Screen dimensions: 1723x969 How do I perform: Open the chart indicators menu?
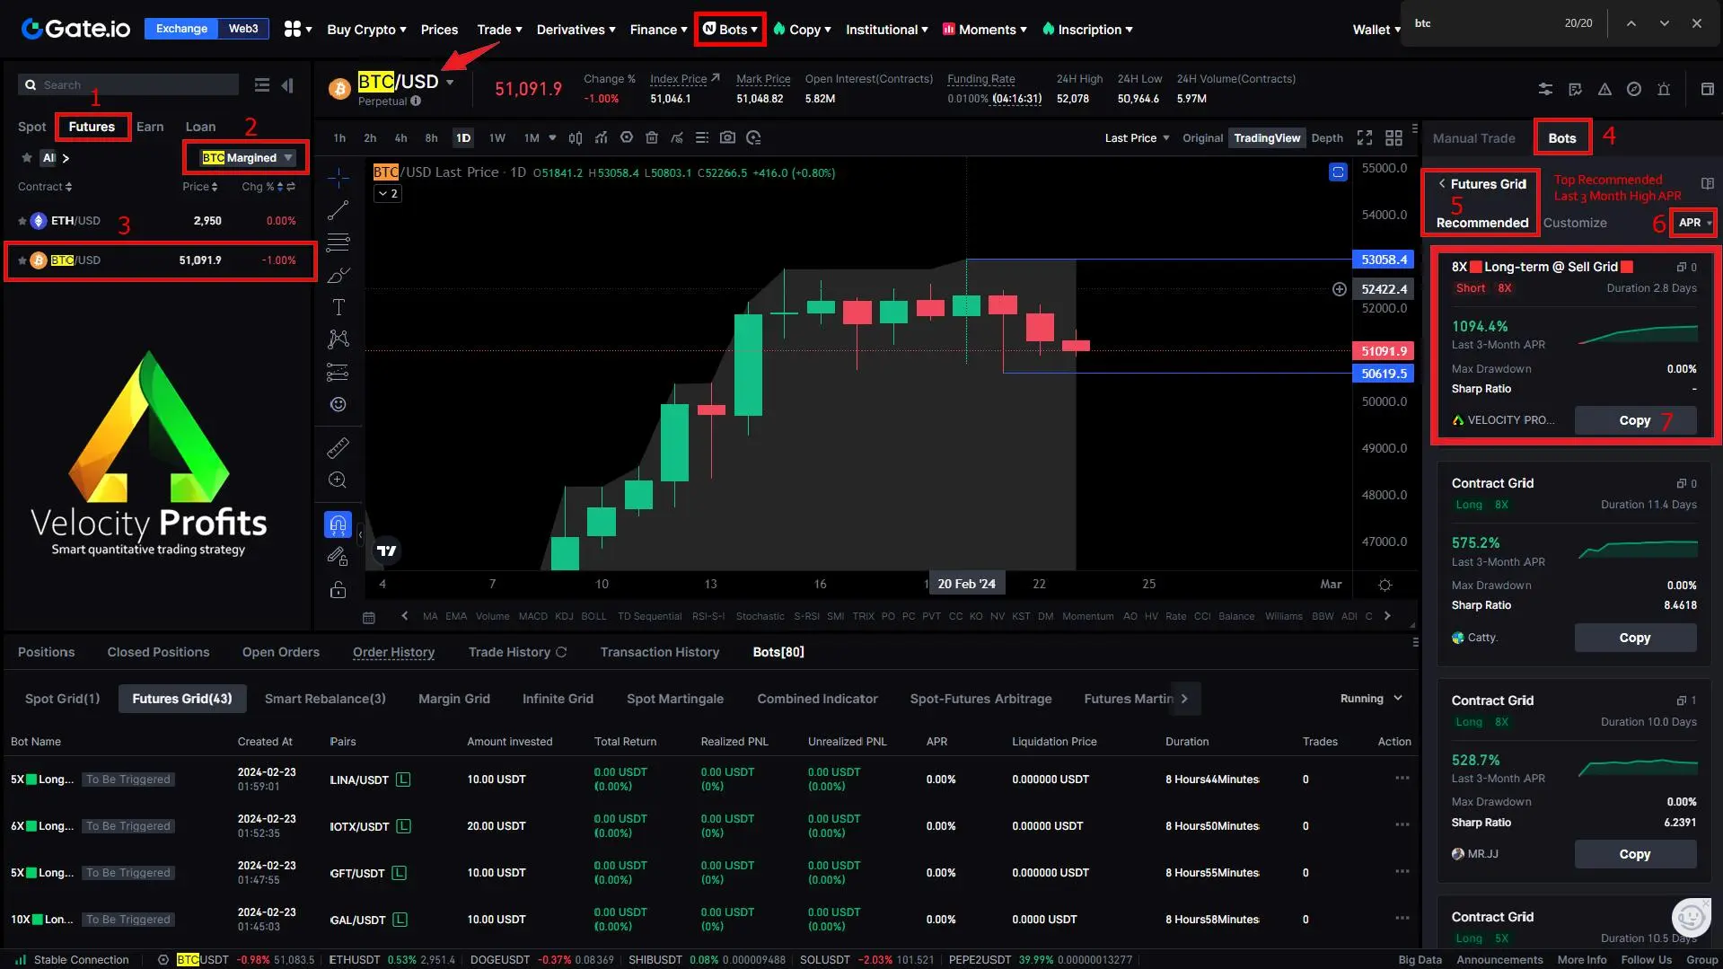pyautogui.click(x=601, y=137)
